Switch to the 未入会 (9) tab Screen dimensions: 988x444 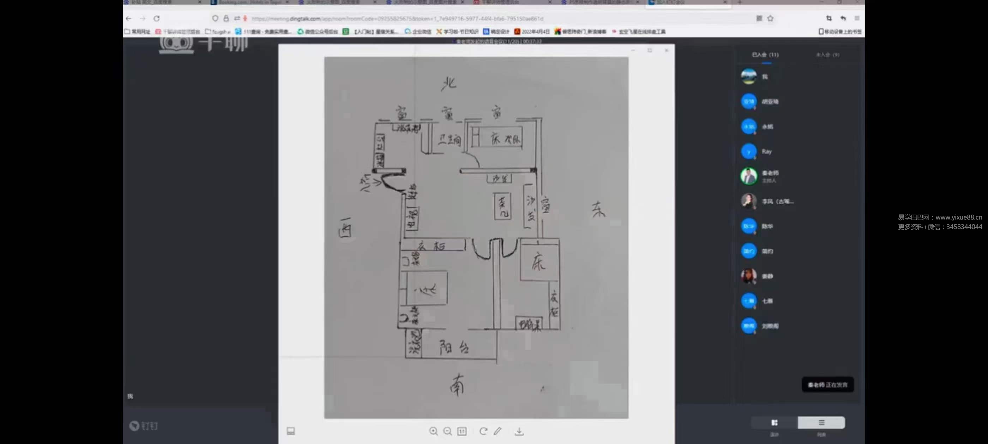click(x=829, y=55)
